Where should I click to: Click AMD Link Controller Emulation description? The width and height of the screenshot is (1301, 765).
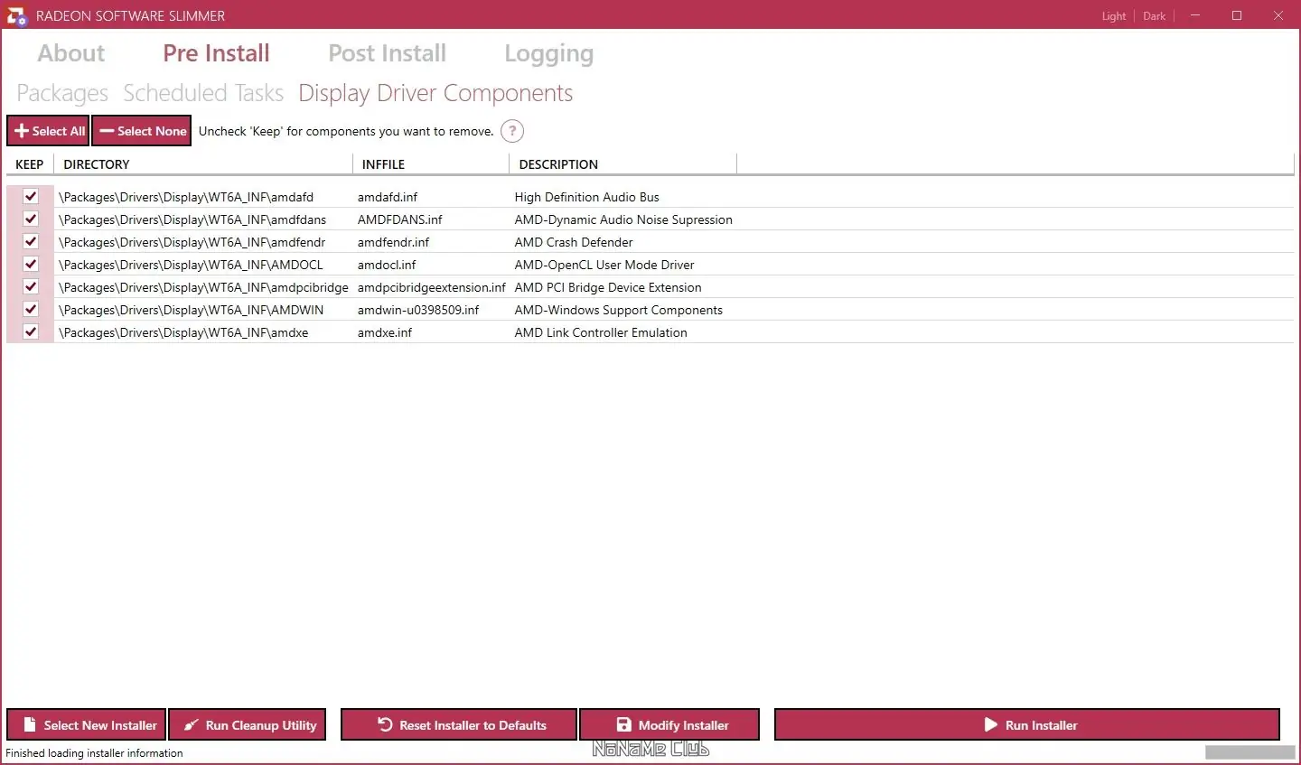tap(601, 332)
